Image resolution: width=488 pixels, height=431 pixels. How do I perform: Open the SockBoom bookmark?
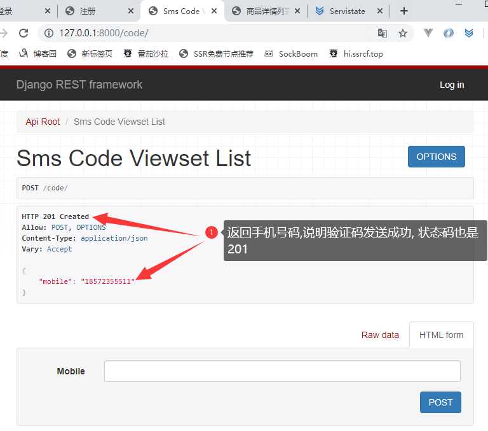[291, 53]
